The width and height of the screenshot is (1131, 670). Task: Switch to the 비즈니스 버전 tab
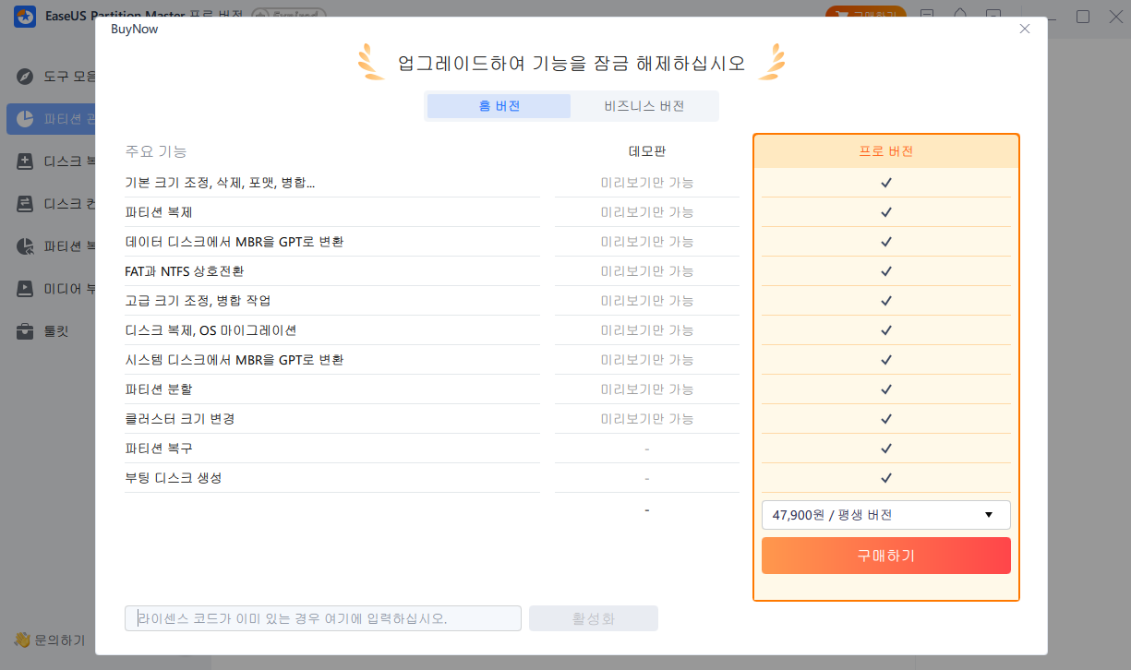(644, 106)
